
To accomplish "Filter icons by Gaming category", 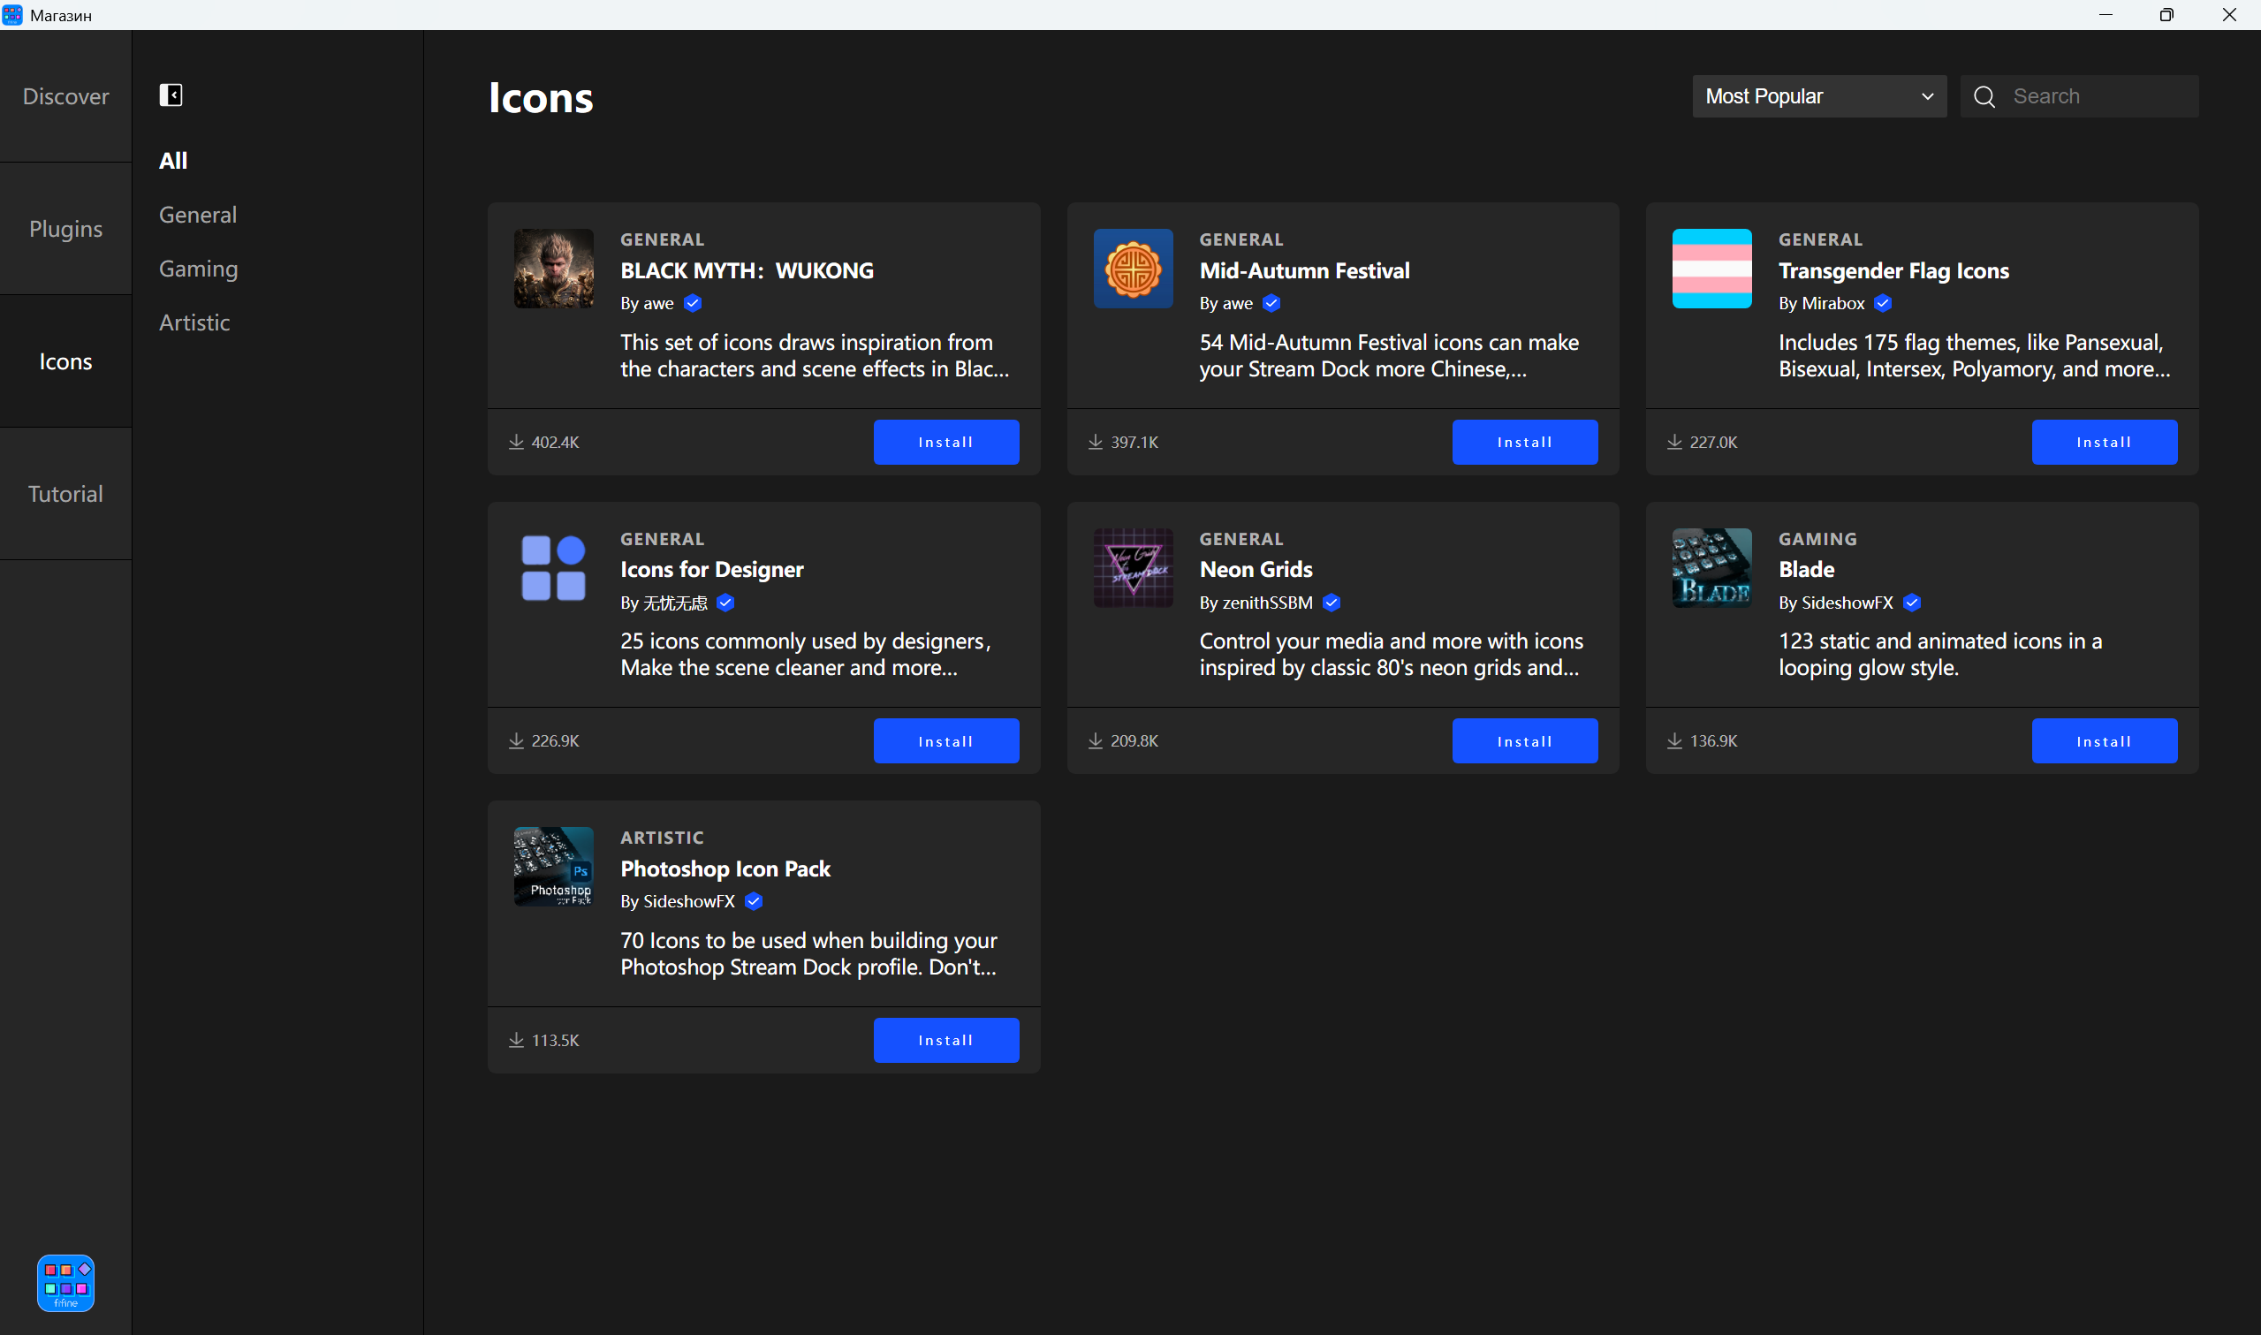I will 199,269.
